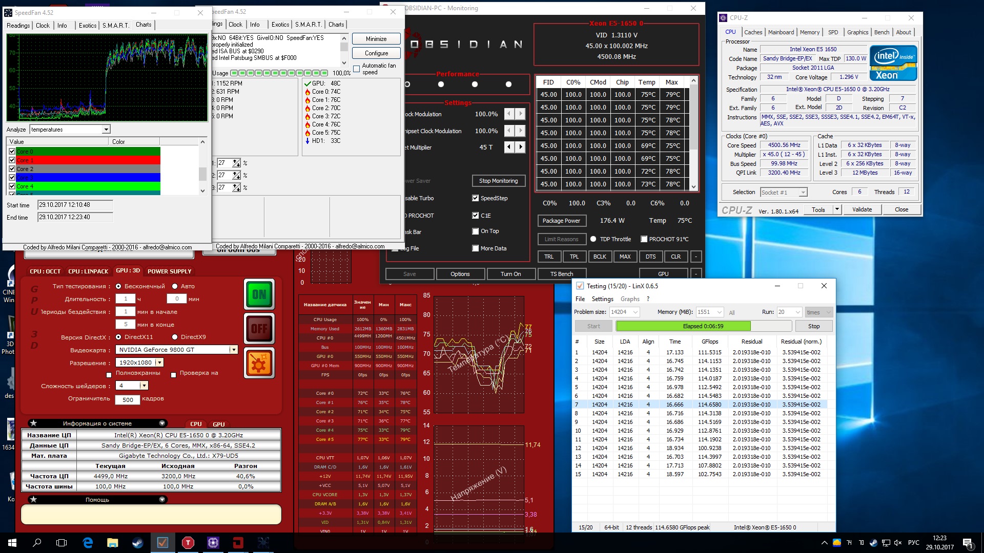Open LinX Problem size dropdown
The width and height of the screenshot is (984, 553).
tap(635, 312)
